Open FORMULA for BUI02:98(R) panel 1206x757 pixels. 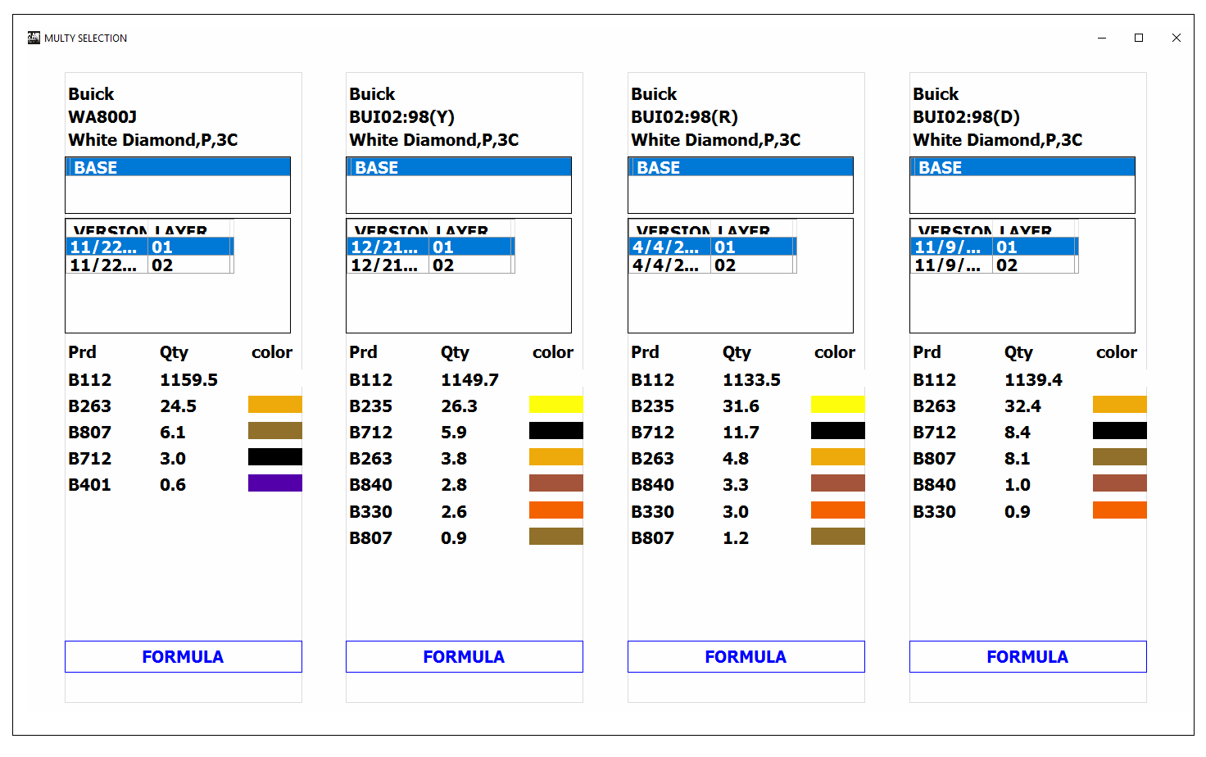click(x=746, y=656)
